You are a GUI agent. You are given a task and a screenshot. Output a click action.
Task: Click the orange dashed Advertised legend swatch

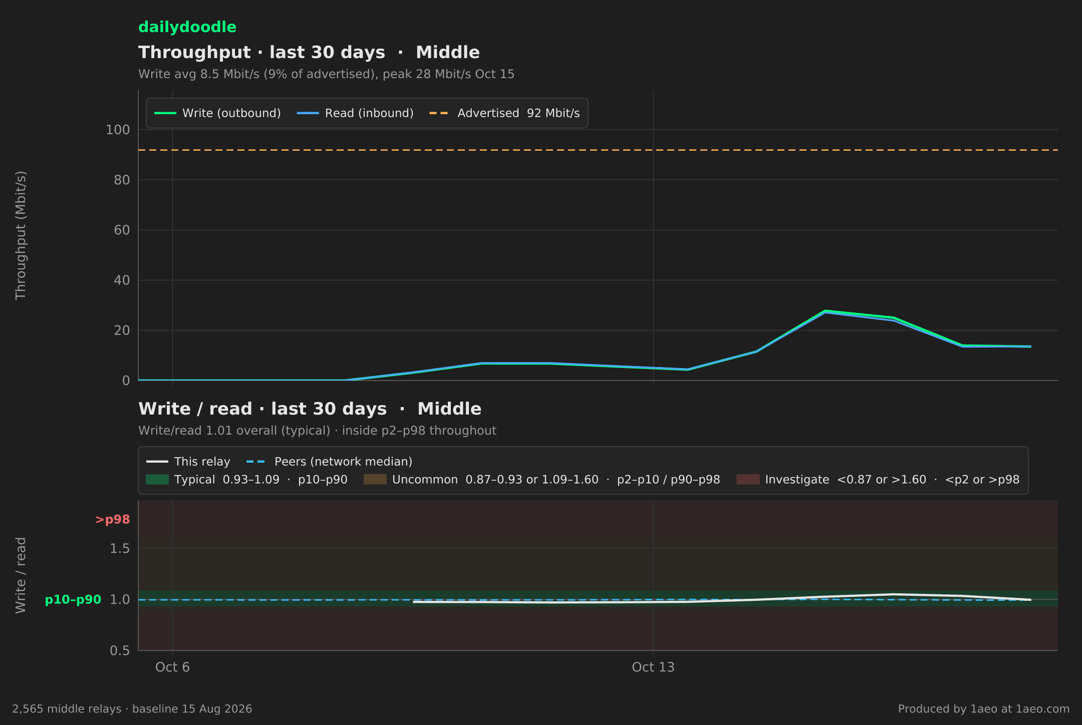pyautogui.click(x=440, y=113)
